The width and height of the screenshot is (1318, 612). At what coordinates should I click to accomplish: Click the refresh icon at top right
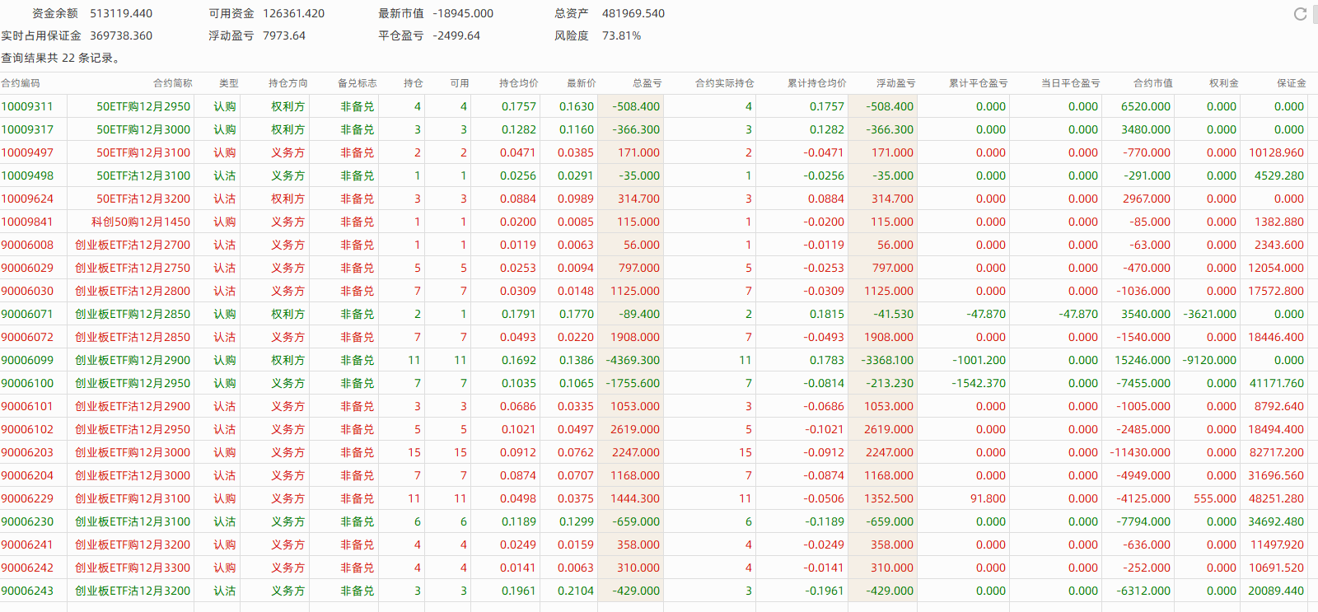point(1300,14)
